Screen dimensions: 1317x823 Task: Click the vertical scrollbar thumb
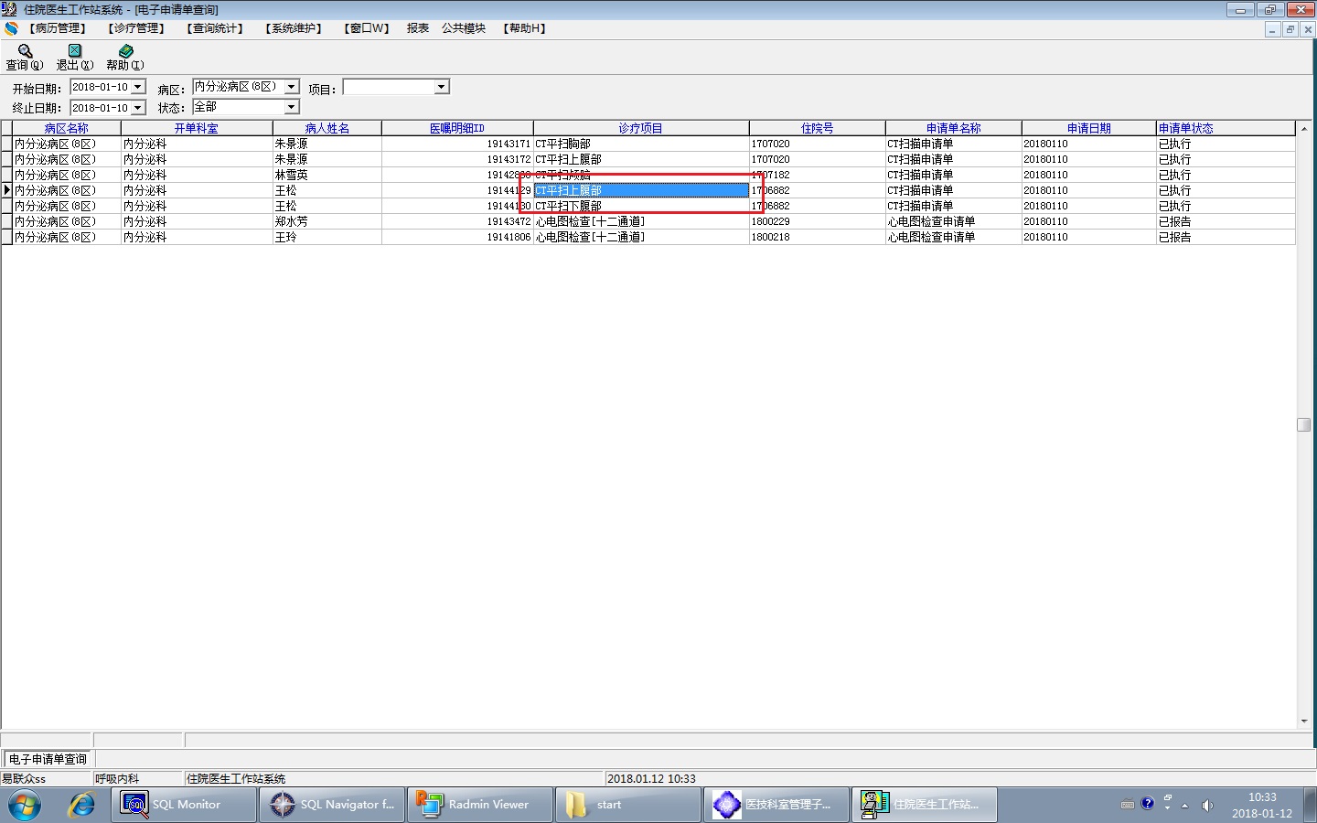[1304, 424]
